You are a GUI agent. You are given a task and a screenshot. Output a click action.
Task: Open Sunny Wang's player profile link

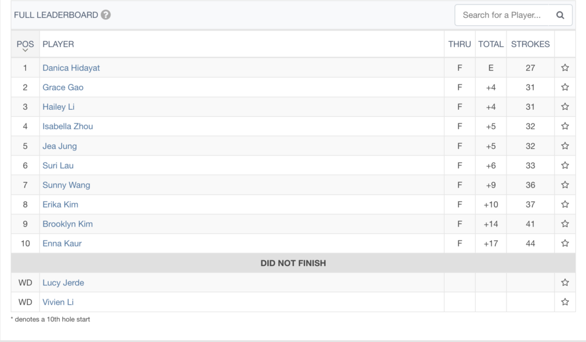coord(66,185)
